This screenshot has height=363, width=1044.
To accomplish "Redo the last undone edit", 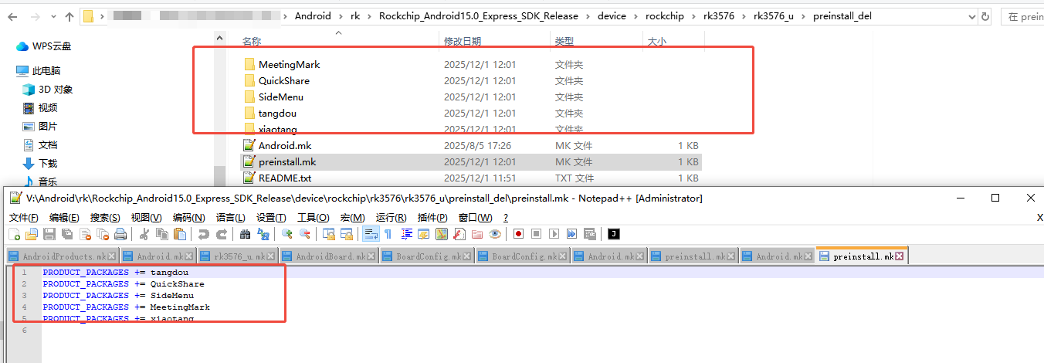I will pos(221,234).
